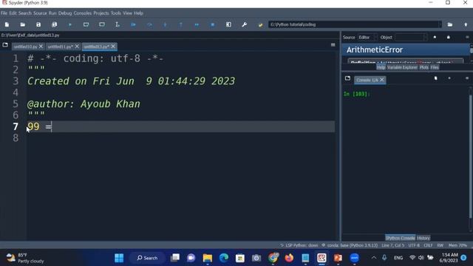The image size is (473, 266).
Task: Open the File menu
Action: click(x=4, y=13)
